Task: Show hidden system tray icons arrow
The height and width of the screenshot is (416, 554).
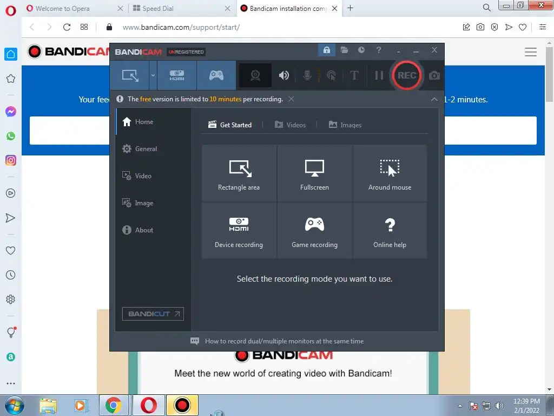Action: (x=460, y=406)
